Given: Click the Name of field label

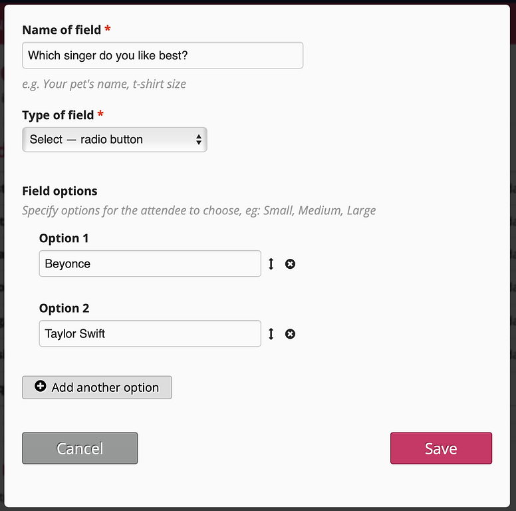Looking at the screenshot, I should click(x=62, y=30).
